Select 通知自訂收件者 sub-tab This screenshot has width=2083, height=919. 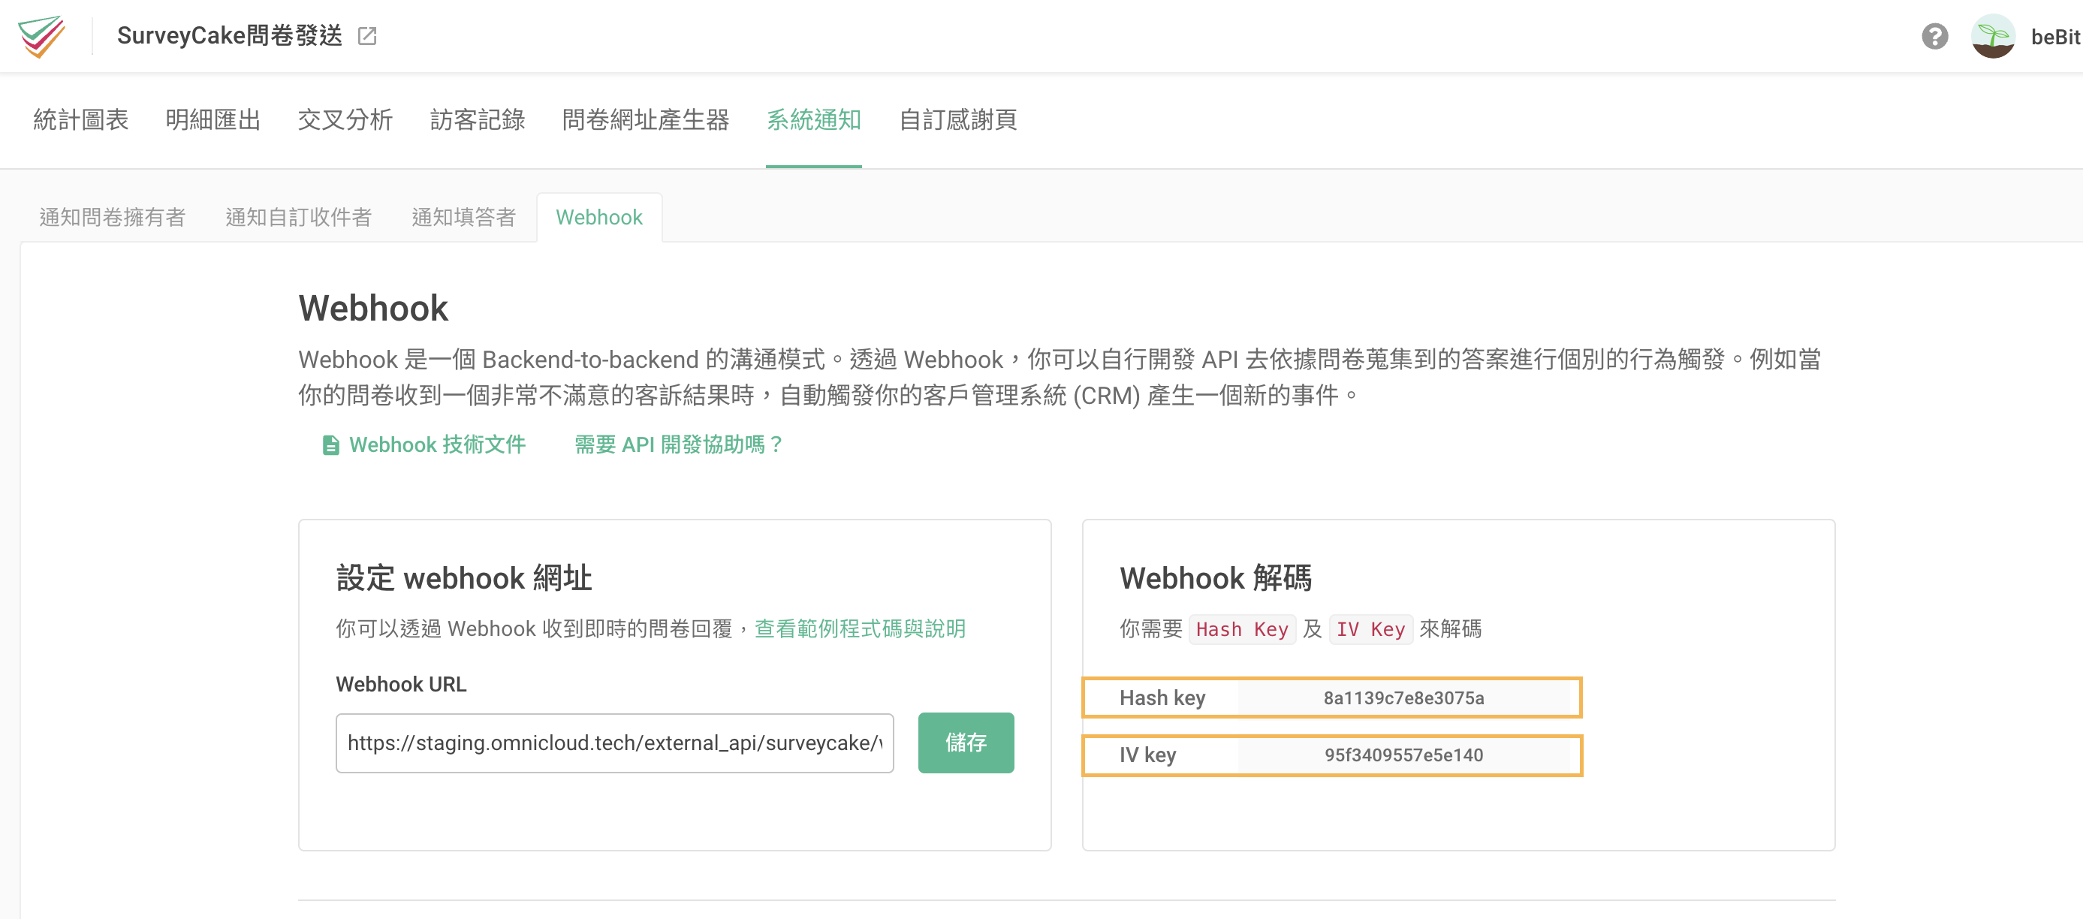298,218
